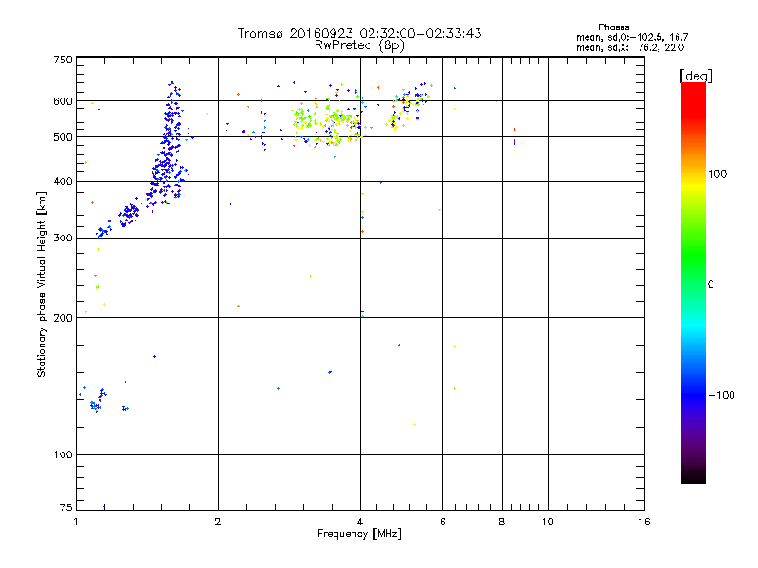
Task: Click the colorbar tick label '-100'
Action: (x=721, y=395)
